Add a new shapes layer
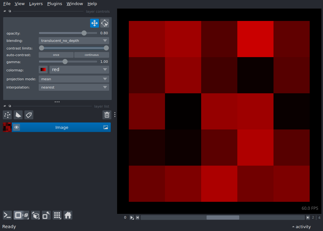Screen dimensions: 323x231 18,115
